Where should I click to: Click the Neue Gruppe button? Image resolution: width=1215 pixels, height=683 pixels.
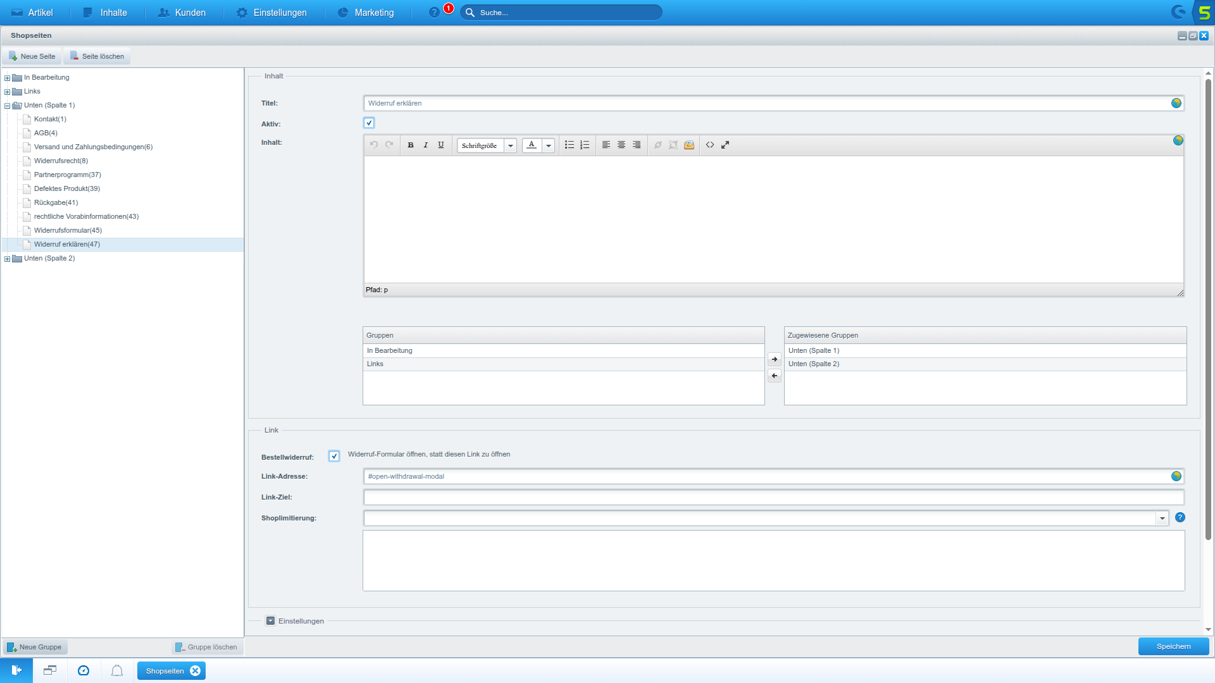pyautogui.click(x=35, y=647)
